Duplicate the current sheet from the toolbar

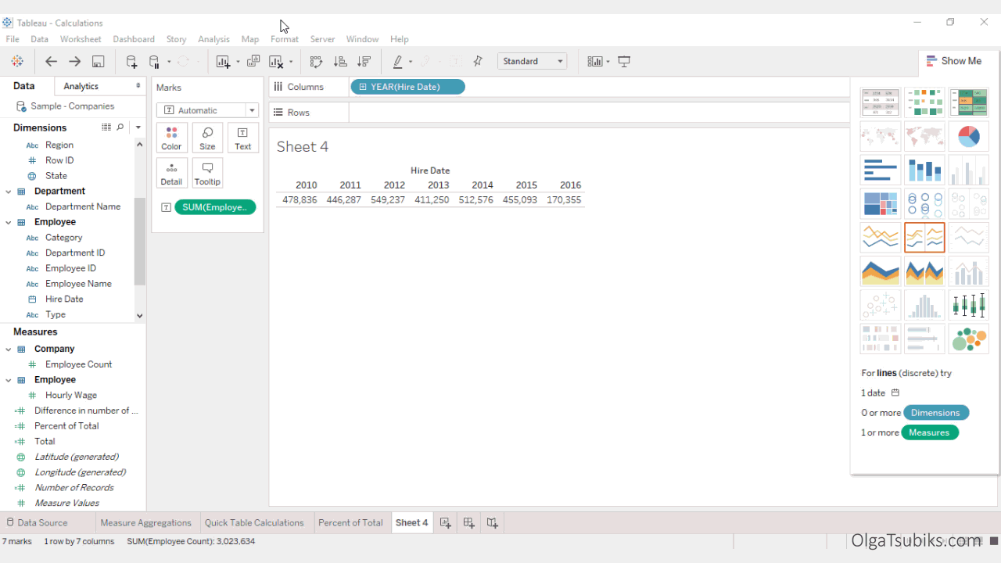253,61
